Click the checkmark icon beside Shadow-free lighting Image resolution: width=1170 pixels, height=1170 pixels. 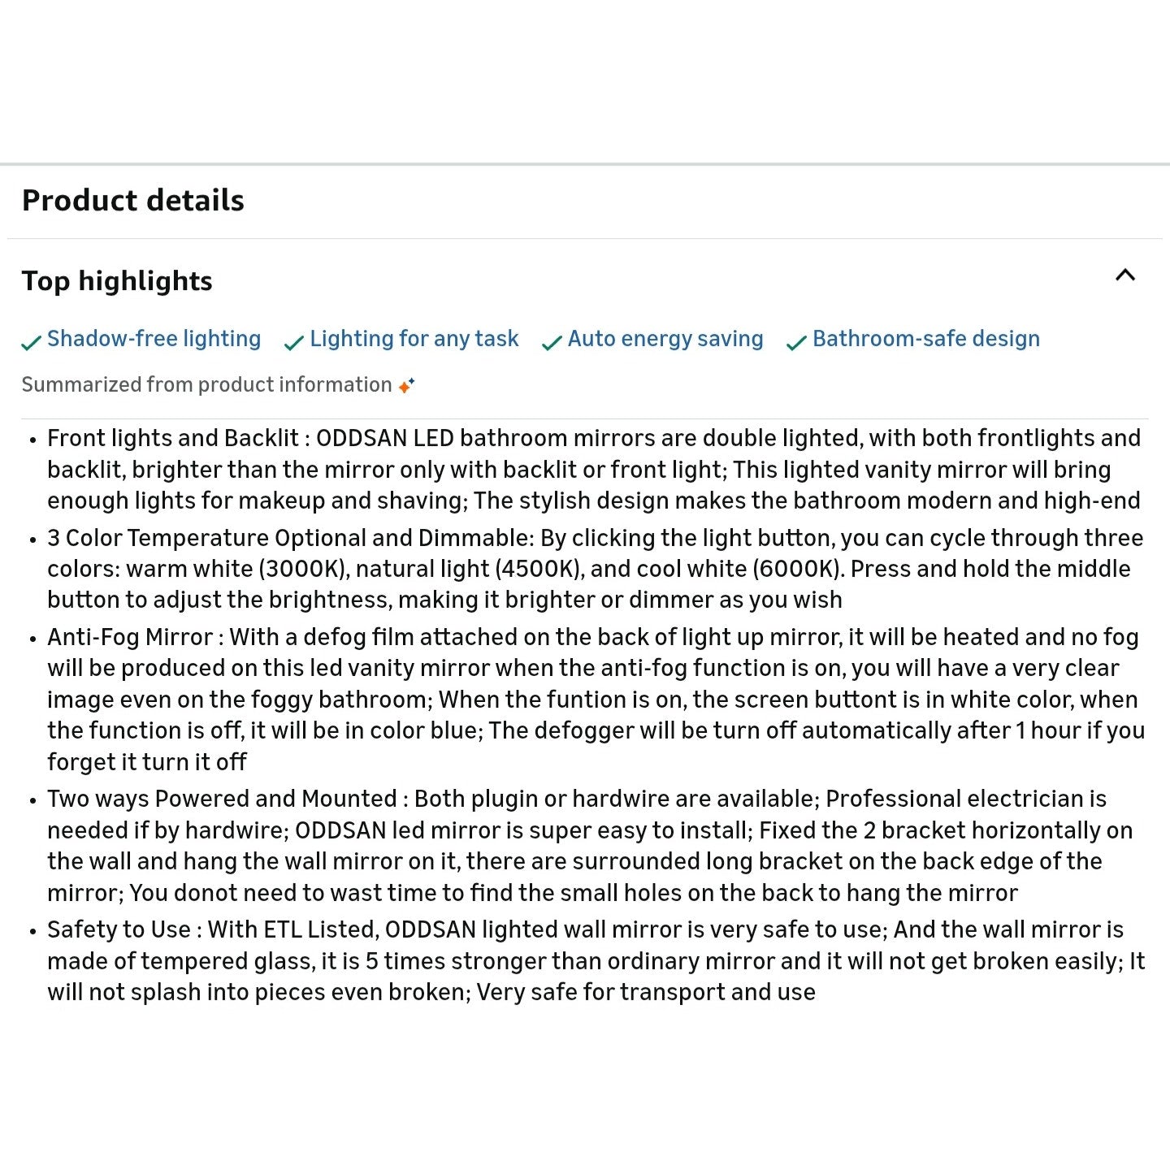[31, 342]
